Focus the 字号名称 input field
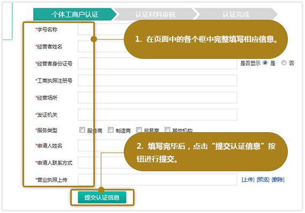The image size is (305, 213). [x=158, y=29]
